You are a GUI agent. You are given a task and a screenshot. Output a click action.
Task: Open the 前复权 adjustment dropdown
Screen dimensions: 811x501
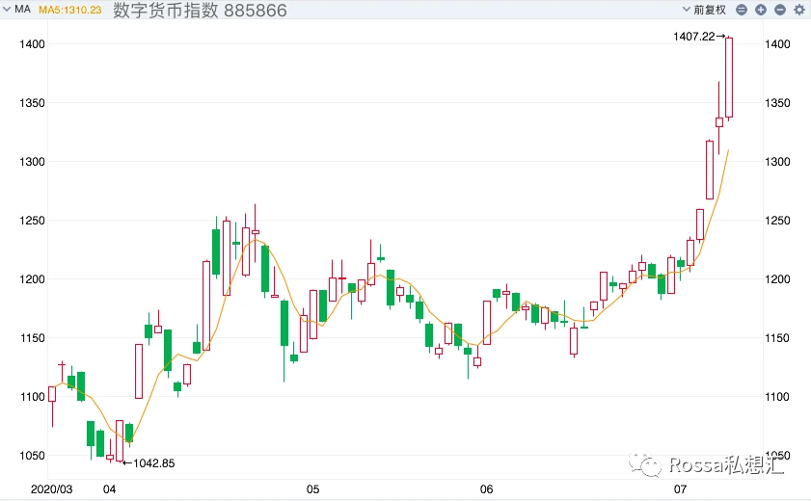pyautogui.click(x=704, y=10)
